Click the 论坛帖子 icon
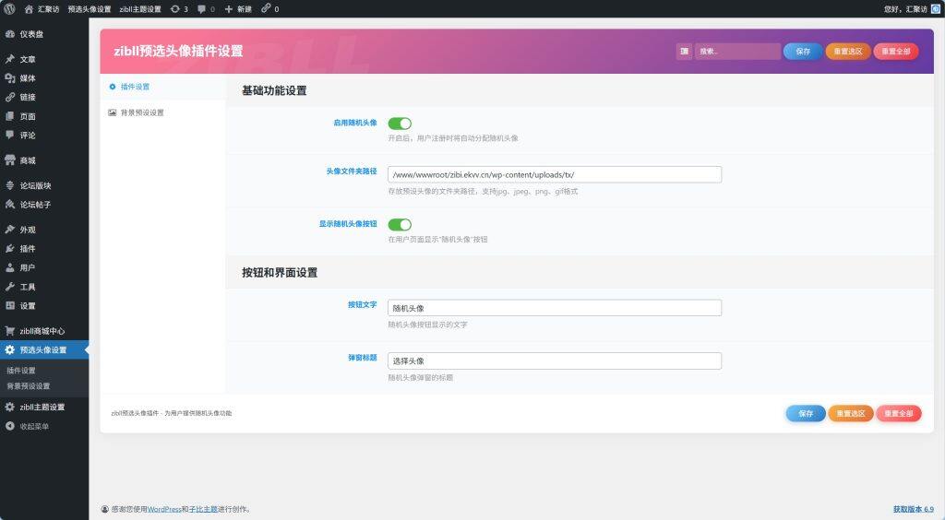945x520 pixels. (x=9, y=205)
